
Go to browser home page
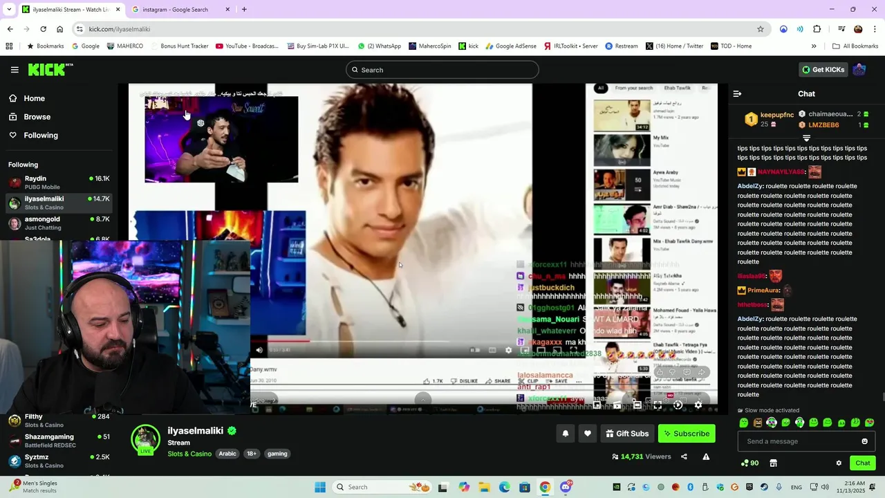(60, 29)
